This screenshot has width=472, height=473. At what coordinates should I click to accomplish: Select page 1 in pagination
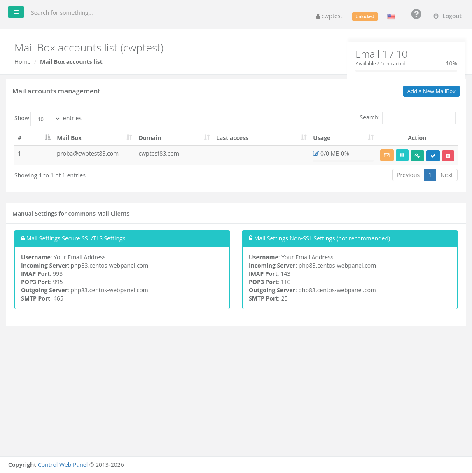point(430,175)
